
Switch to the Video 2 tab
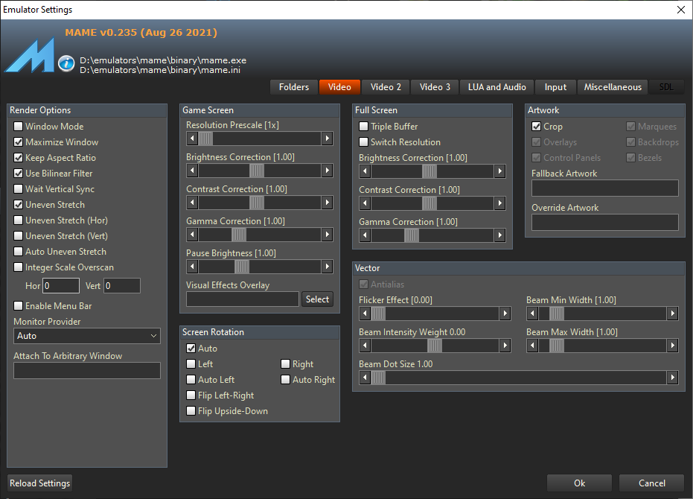pos(386,87)
